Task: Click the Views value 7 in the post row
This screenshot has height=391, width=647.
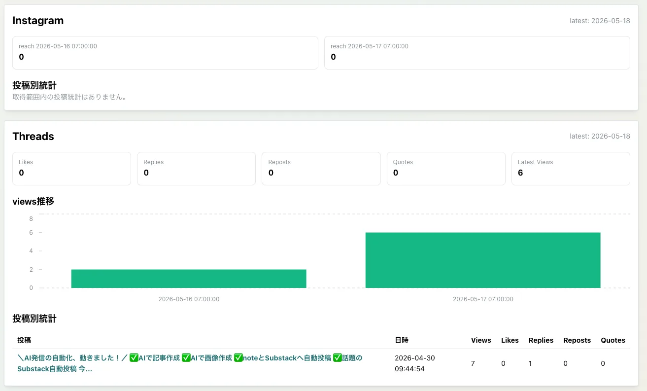Action: click(473, 363)
